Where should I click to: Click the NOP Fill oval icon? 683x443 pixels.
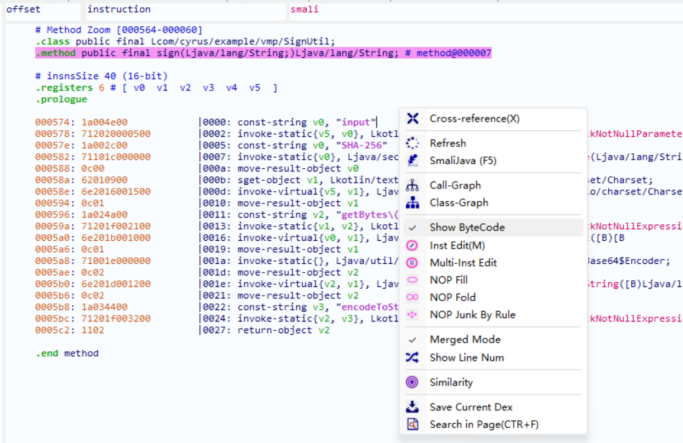tap(412, 280)
